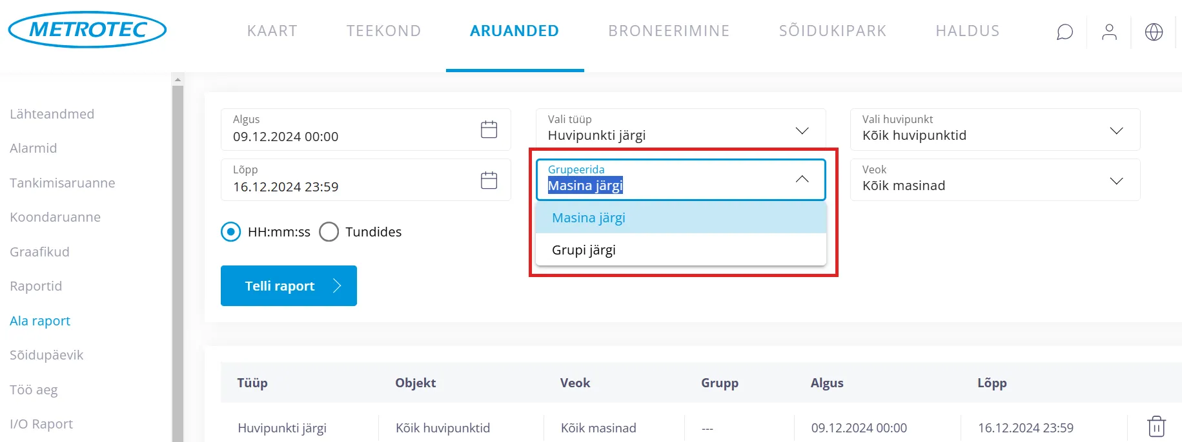The height and width of the screenshot is (442, 1182).
Task: Select the HH:mm:ss time format
Action: coord(230,232)
